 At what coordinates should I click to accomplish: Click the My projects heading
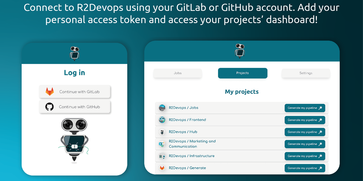pyautogui.click(x=242, y=92)
